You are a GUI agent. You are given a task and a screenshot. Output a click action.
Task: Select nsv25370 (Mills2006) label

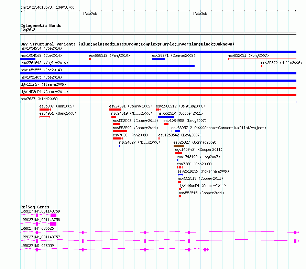pos(282,63)
